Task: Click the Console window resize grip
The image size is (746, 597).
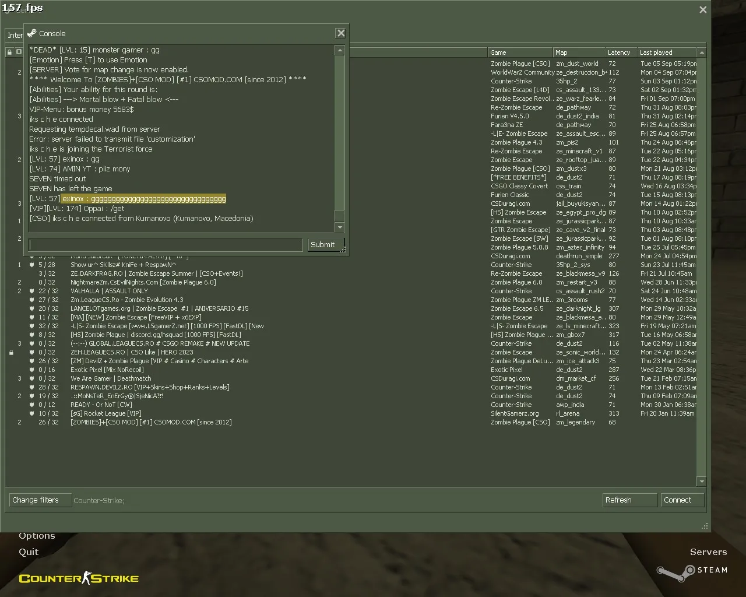Action: [x=343, y=250]
